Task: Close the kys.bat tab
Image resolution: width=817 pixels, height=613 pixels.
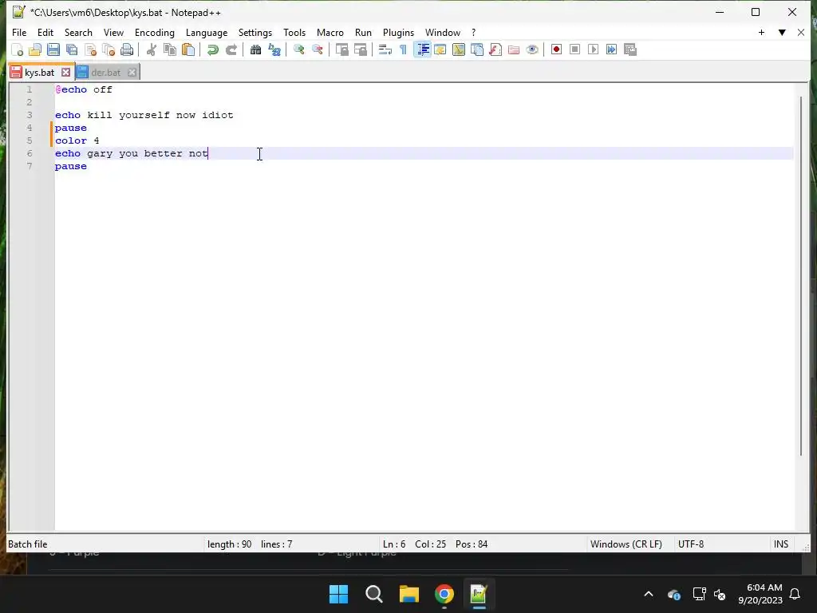Action: pyautogui.click(x=65, y=73)
